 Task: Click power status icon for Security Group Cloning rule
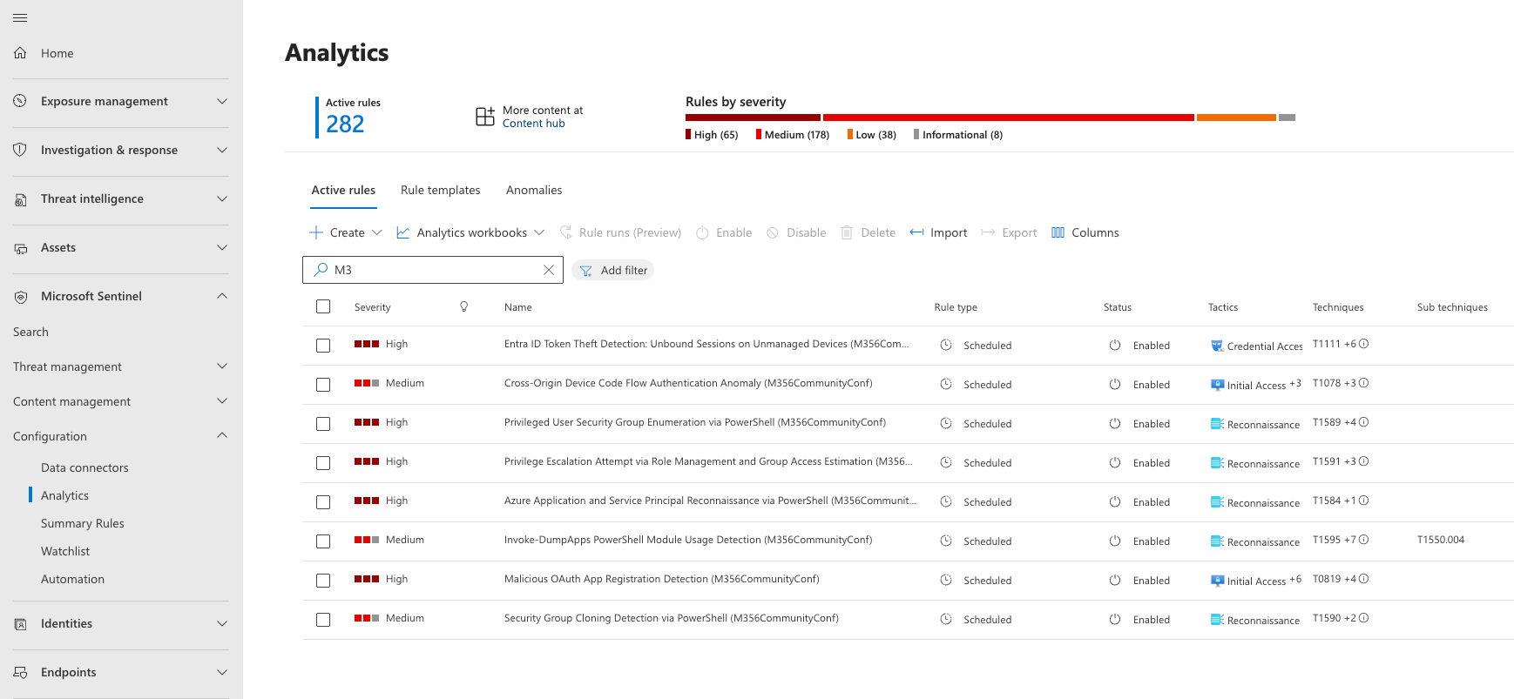[x=1115, y=620]
